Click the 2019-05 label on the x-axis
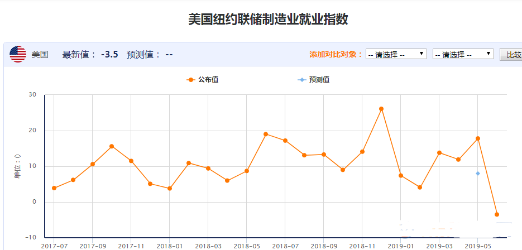 click(478, 246)
